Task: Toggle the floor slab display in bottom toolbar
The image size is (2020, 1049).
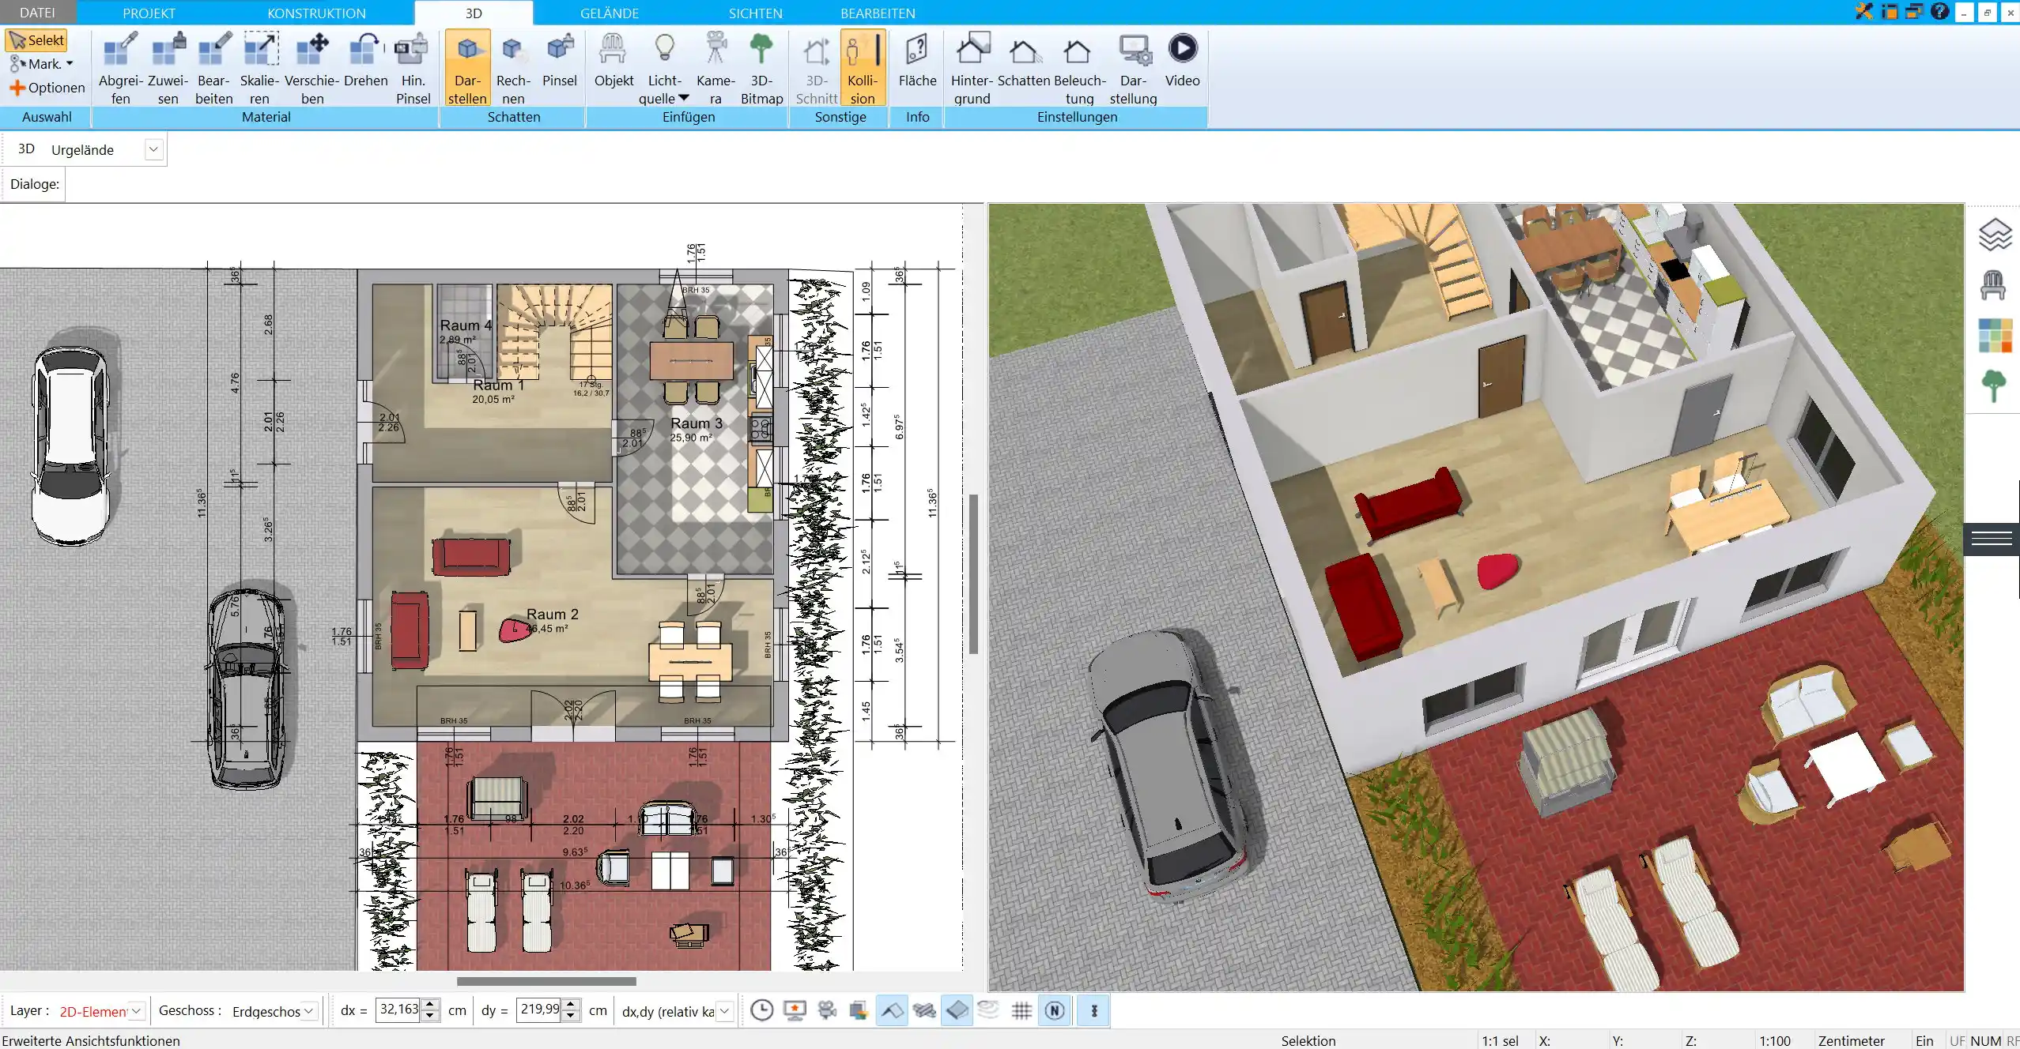Action: [957, 1010]
